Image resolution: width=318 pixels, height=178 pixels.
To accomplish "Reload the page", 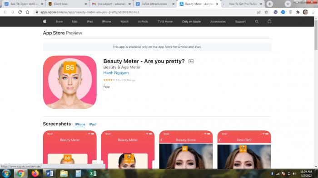I will click(20, 12).
